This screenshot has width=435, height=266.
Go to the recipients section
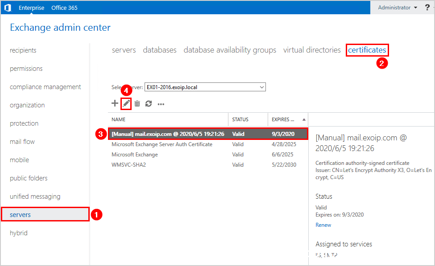(23, 50)
